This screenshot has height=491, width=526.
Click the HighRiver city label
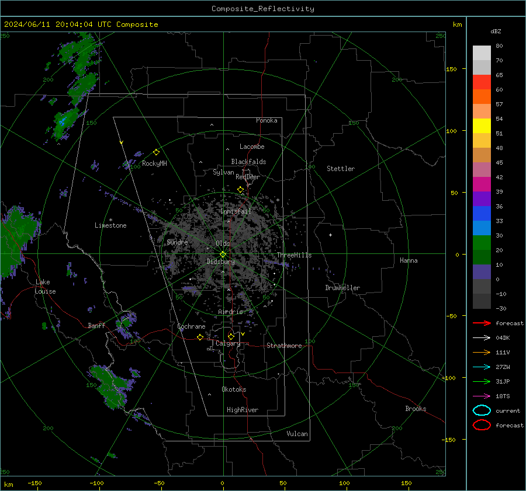[x=242, y=410]
